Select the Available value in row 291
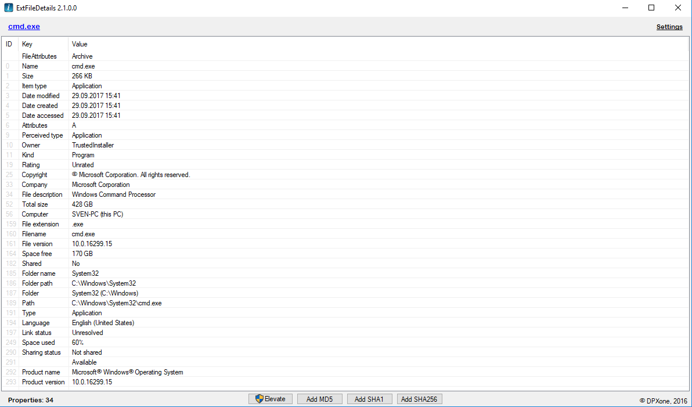The height and width of the screenshot is (407, 692). pyautogui.click(x=84, y=362)
